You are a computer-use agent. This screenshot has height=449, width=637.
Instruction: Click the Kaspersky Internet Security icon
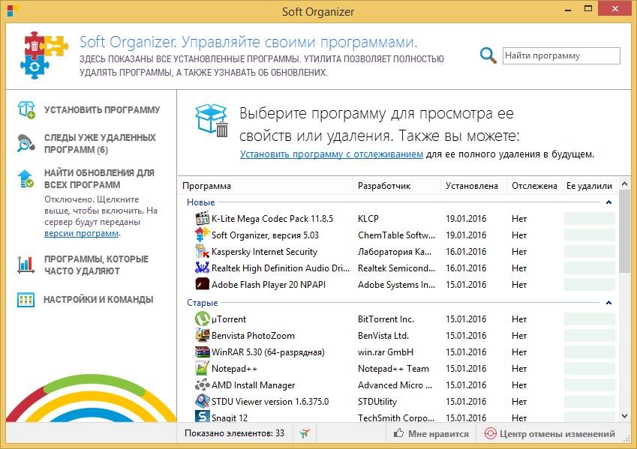click(x=203, y=252)
